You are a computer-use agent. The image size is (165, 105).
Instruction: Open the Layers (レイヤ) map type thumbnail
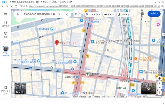pyautogui.click(x=20, y=89)
